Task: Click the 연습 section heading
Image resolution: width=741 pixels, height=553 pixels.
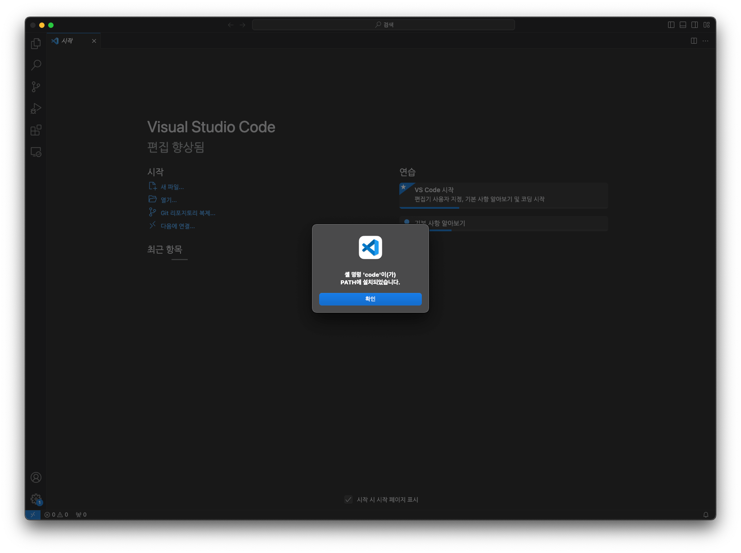Action: (407, 172)
